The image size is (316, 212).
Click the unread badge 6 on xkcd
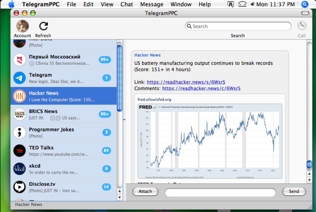(x=106, y=169)
